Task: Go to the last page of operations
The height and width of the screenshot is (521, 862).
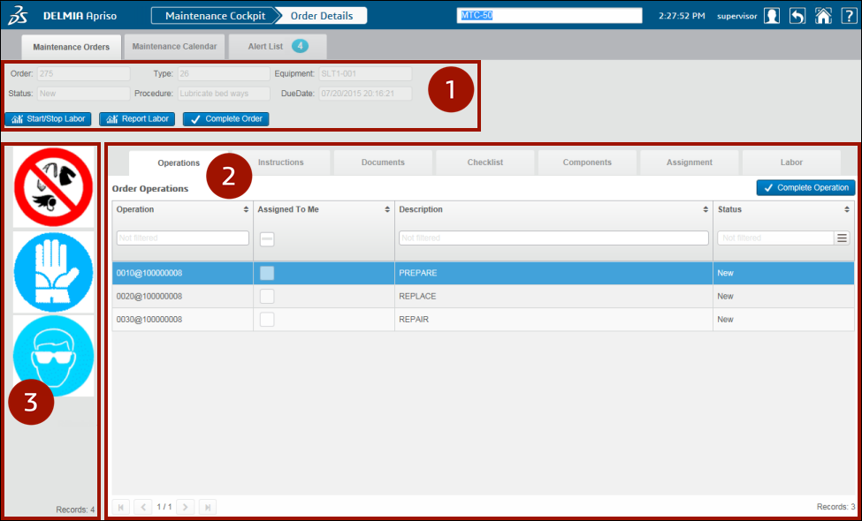Action: (x=208, y=507)
